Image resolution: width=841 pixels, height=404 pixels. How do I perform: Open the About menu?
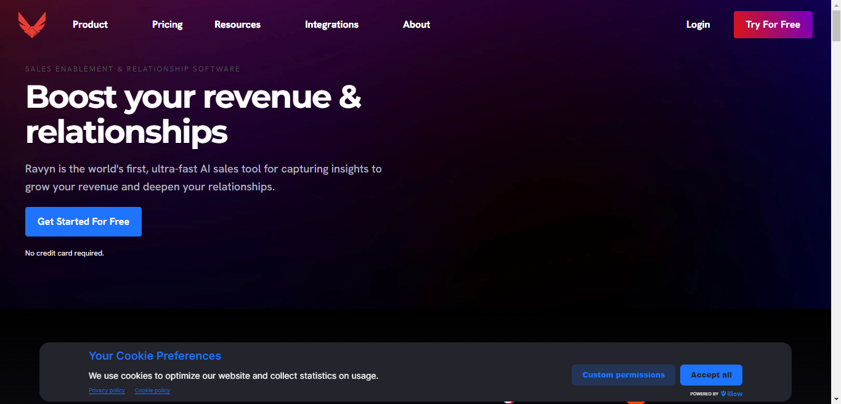pyautogui.click(x=416, y=25)
